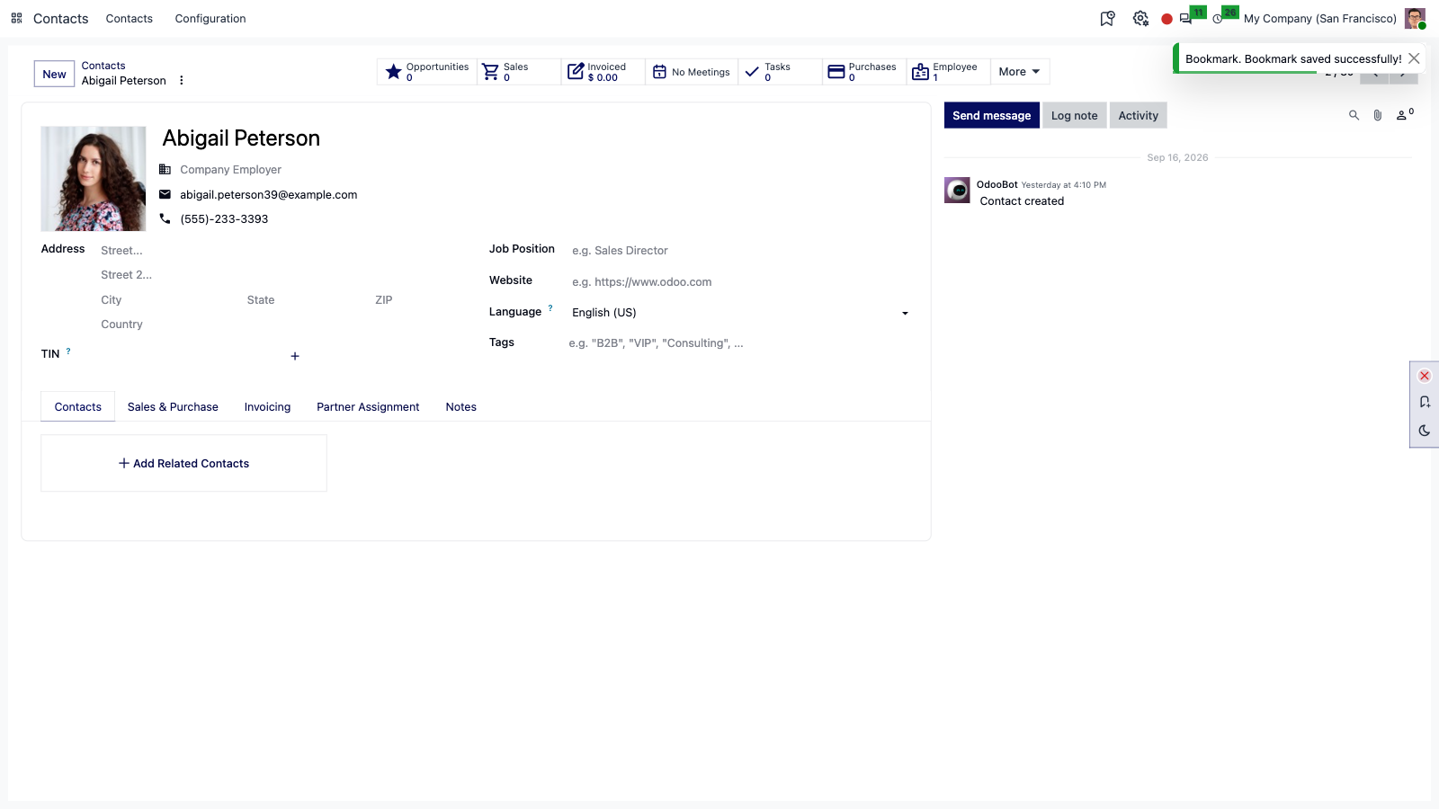
Task: Open Tasks stat button
Action: 780,72
